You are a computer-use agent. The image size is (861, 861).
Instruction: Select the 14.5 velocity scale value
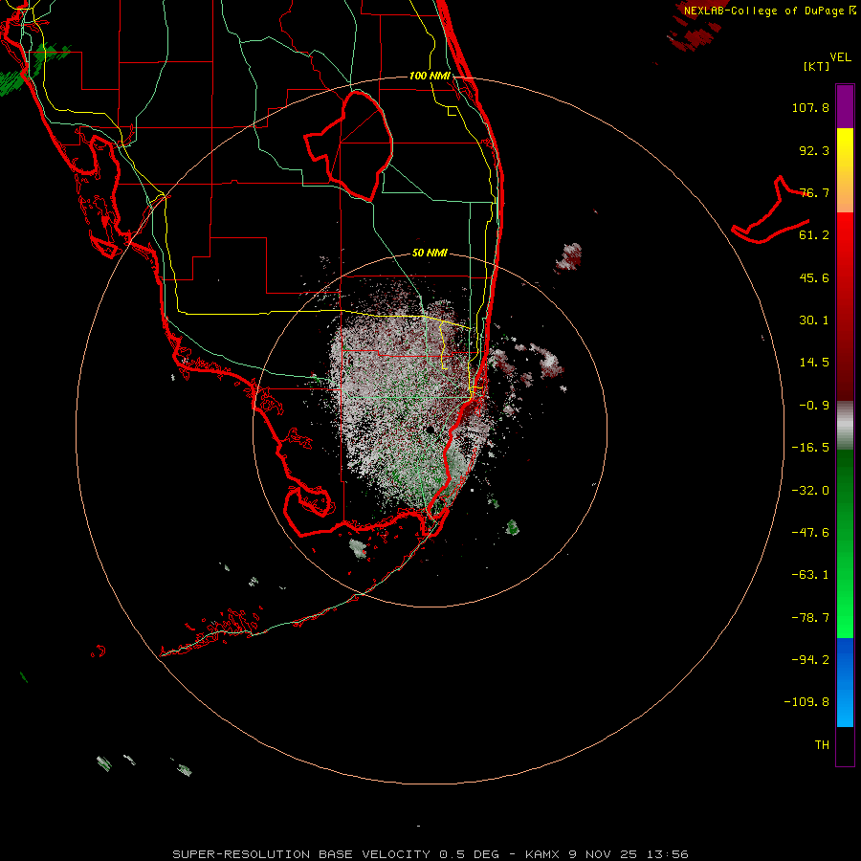point(814,363)
